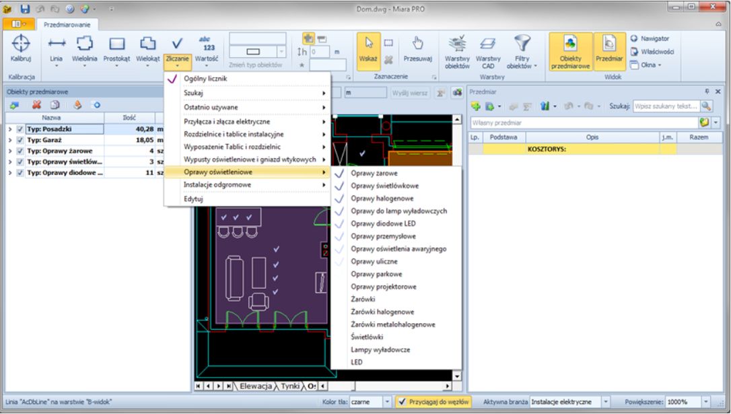Screen dimensions: 731x414
Task: Select Oprawy halogenowe from submenu
Action: pos(396,198)
